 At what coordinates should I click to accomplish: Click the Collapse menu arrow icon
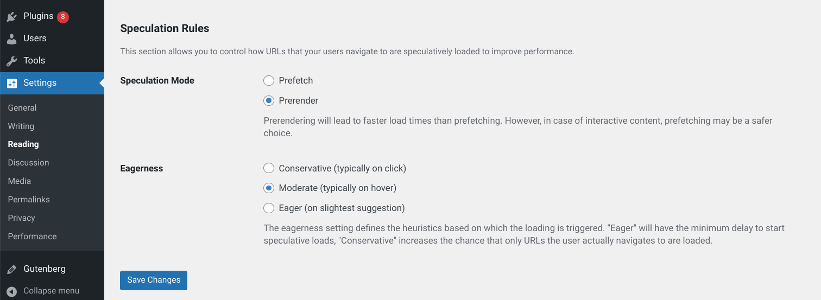pyautogui.click(x=12, y=291)
